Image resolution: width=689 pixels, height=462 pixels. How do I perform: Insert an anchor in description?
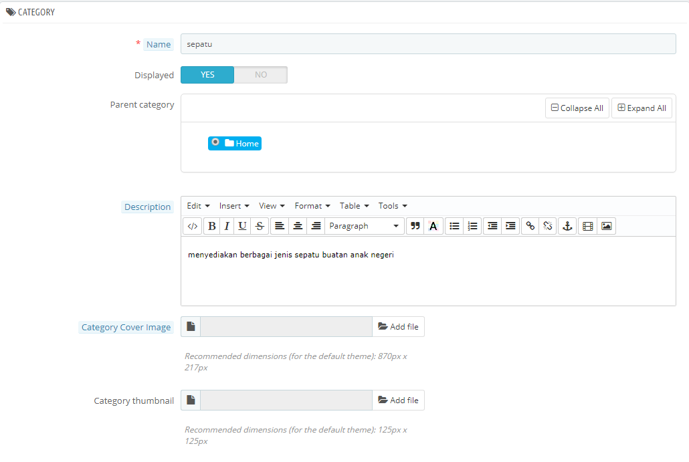(x=567, y=226)
